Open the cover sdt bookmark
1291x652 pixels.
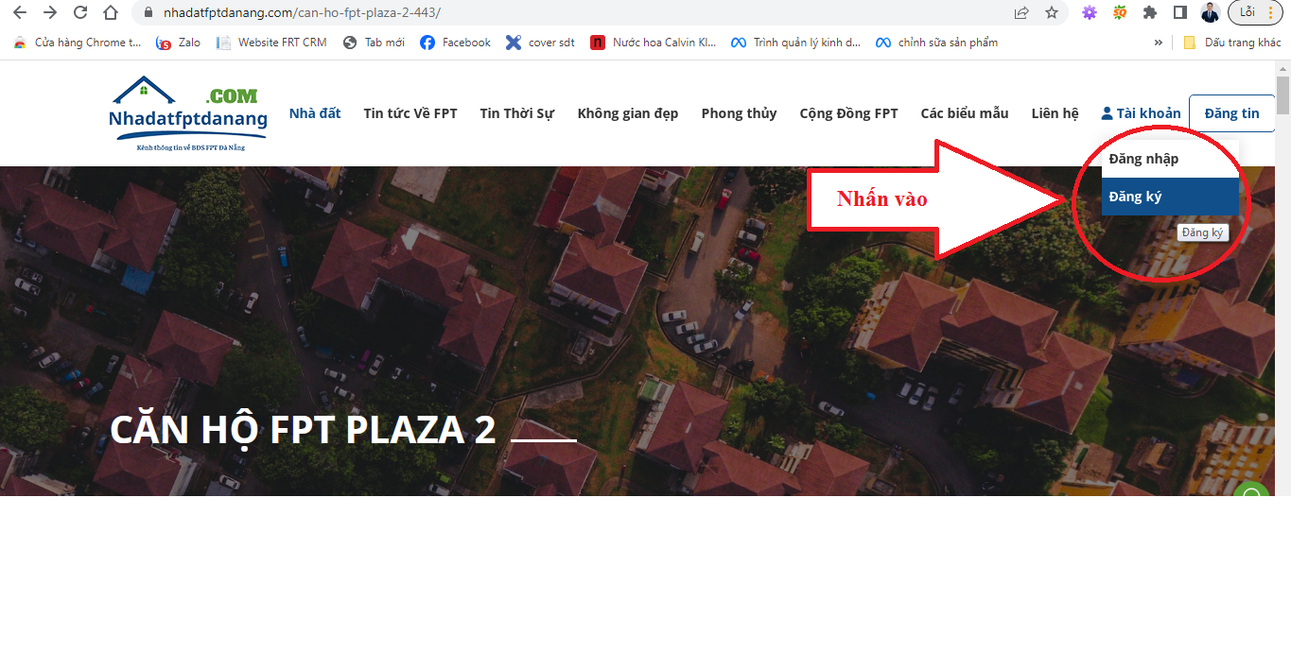pyautogui.click(x=541, y=43)
